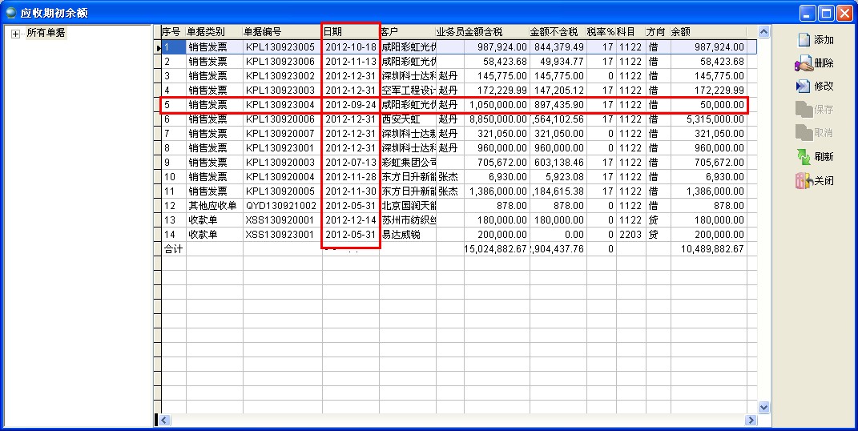Click the 余额 column header
Image resolution: width=858 pixels, height=431 pixels.
pos(709,31)
